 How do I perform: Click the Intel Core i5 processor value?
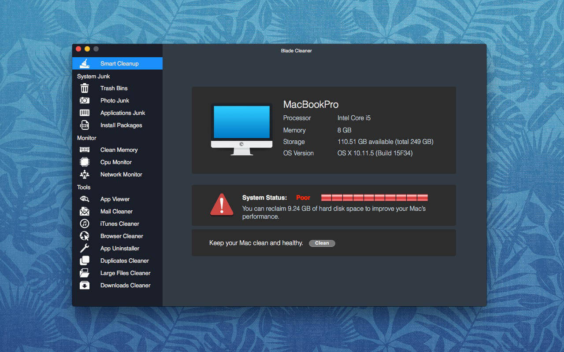(354, 118)
